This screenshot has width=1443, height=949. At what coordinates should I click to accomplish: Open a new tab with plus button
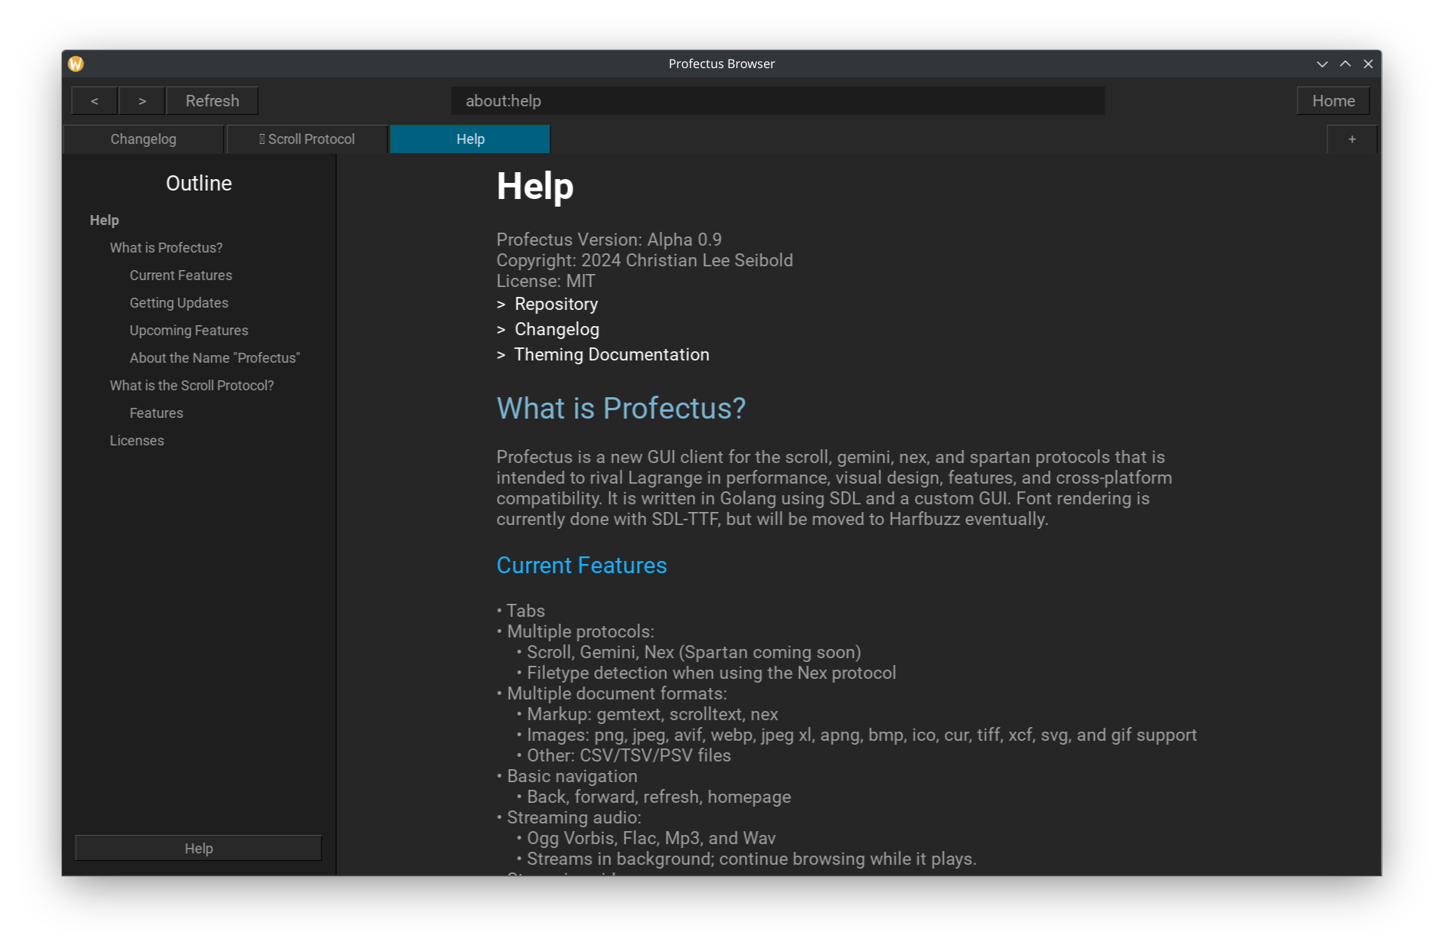1351,139
